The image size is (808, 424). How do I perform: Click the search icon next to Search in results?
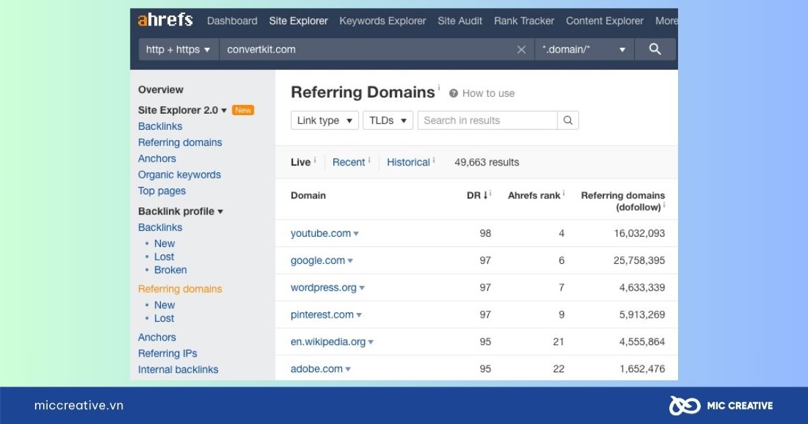[x=568, y=120]
